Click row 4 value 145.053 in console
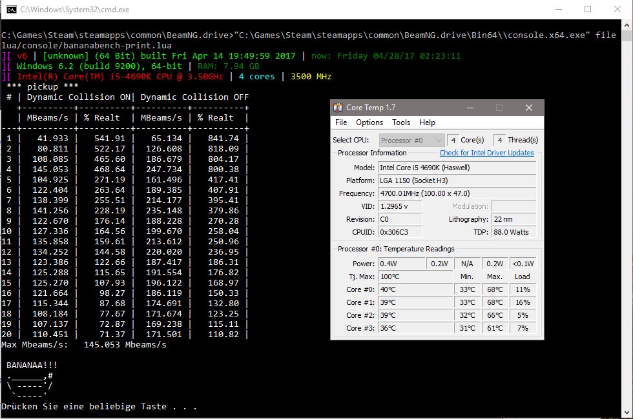The height and width of the screenshot is (419, 633). (x=50, y=170)
